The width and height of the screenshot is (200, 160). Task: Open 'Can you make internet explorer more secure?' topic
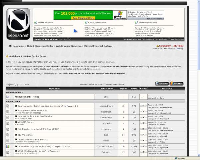[40, 106]
